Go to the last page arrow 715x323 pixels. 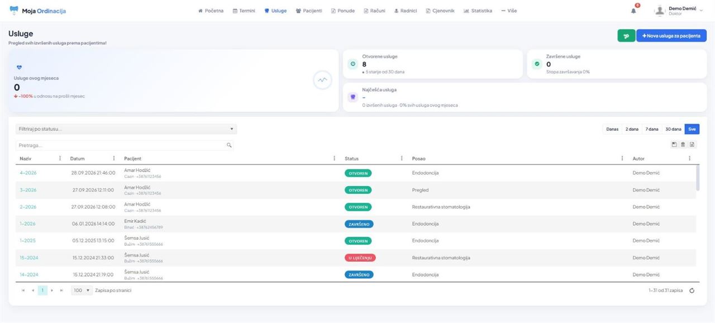click(61, 291)
